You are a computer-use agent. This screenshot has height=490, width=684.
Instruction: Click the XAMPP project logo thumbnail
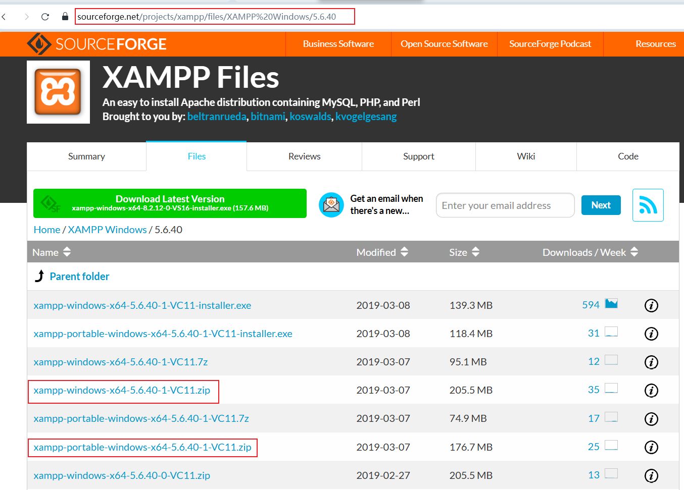[x=58, y=92]
